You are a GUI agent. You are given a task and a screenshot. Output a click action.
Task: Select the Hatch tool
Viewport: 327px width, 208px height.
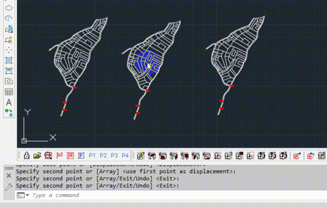(9, 60)
